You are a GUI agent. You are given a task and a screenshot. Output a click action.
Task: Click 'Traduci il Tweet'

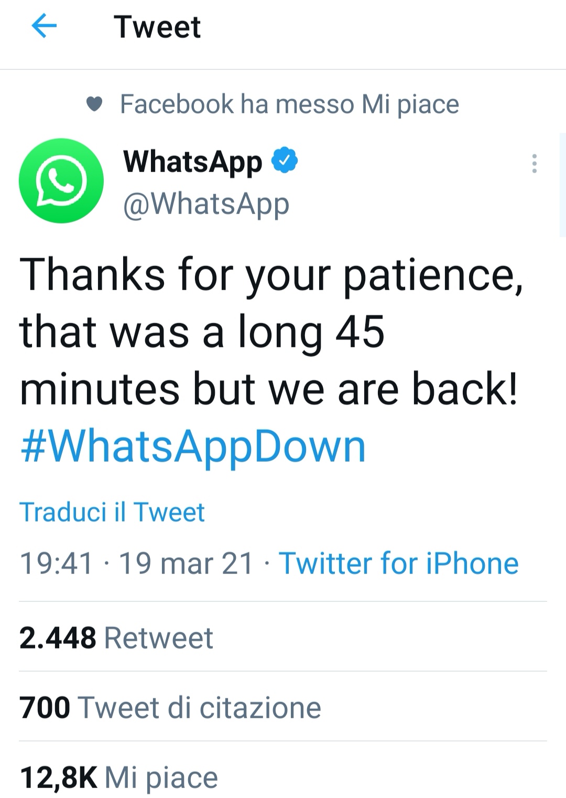[112, 512]
